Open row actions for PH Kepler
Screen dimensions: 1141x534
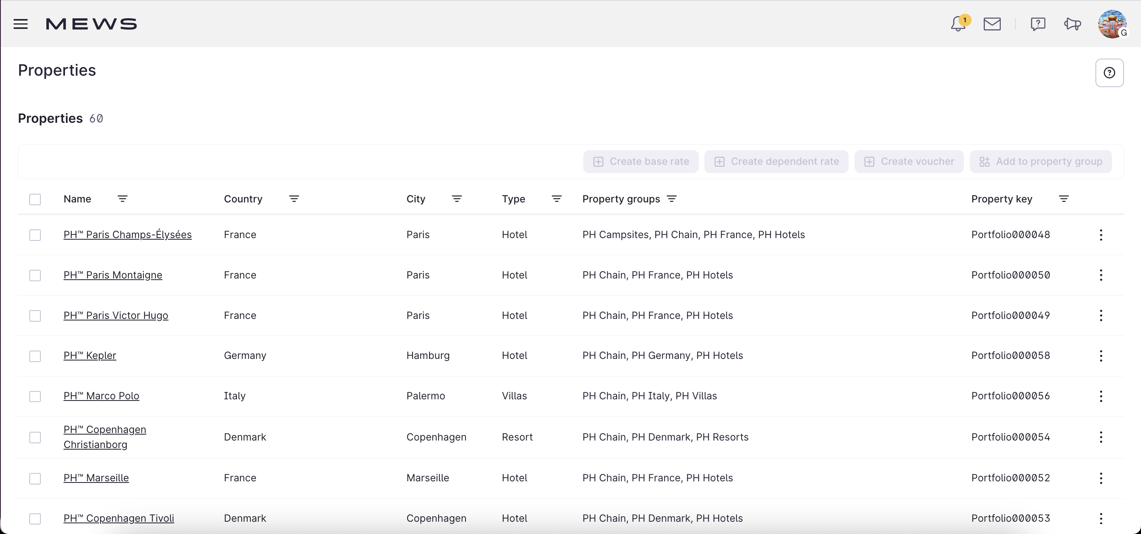coord(1101,356)
